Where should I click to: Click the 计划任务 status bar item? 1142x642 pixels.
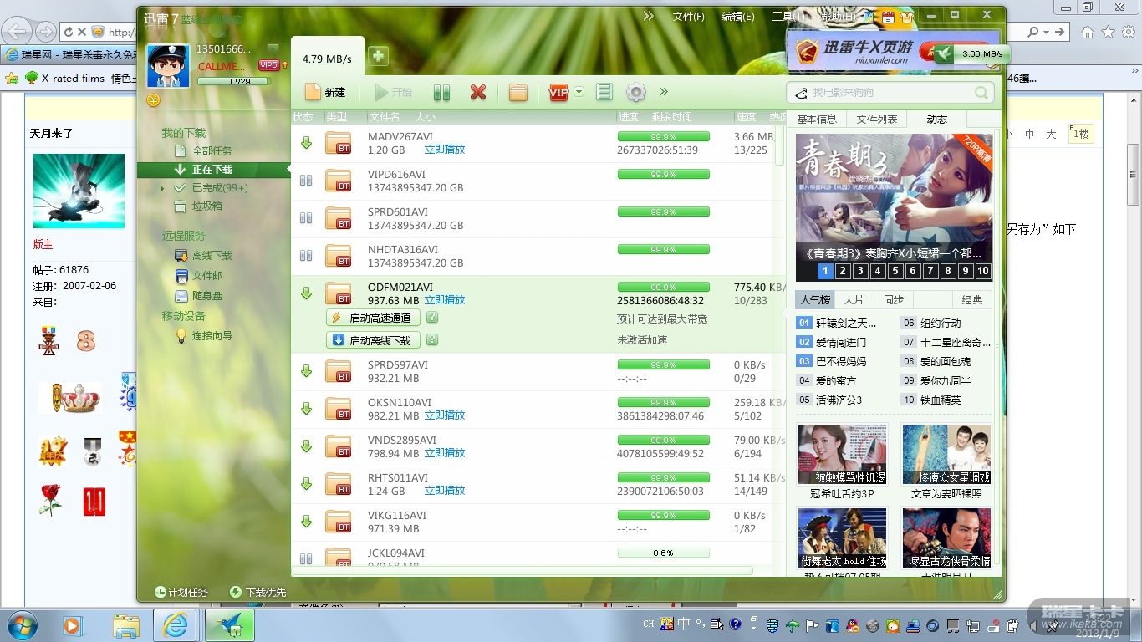[x=181, y=593]
